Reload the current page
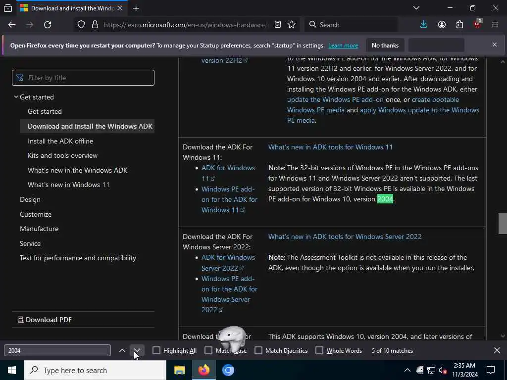 (x=48, y=25)
